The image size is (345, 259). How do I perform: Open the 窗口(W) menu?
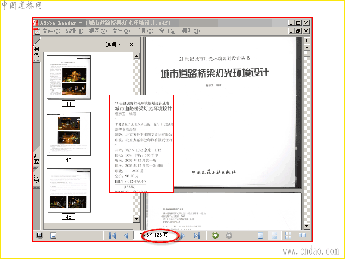[168, 31]
